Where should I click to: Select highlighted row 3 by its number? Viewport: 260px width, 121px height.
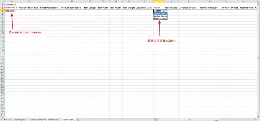tap(2, 11)
